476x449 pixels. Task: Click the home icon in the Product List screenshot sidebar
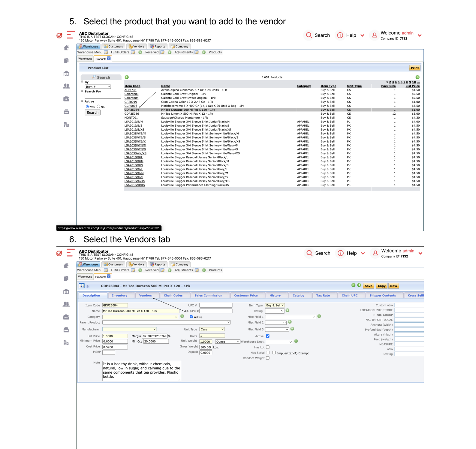(x=66, y=48)
